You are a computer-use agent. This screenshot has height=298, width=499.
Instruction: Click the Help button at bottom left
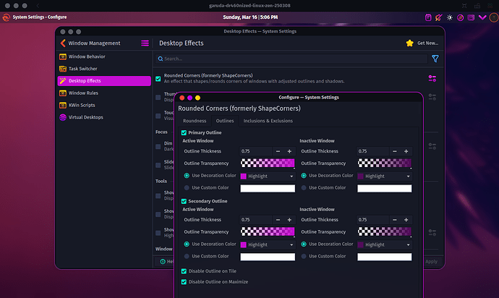pyautogui.click(x=166, y=261)
